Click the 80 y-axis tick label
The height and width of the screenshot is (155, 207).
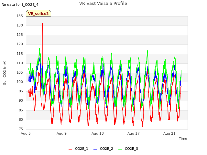click(x=21, y=119)
